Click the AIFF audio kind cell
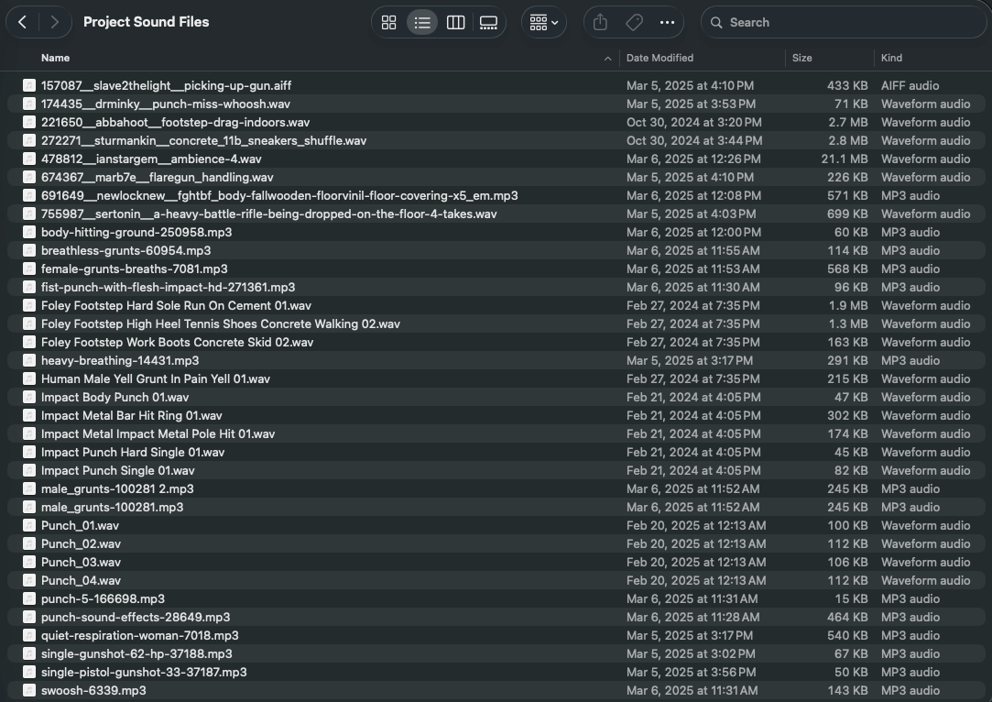The width and height of the screenshot is (992, 702). pos(910,85)
